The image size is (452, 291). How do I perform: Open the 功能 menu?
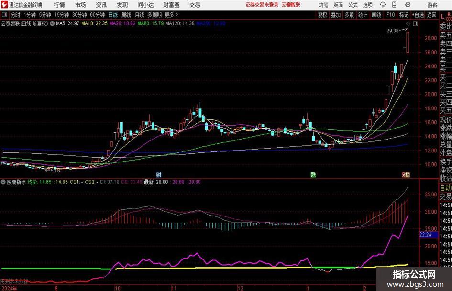click(x=323, y=5)
